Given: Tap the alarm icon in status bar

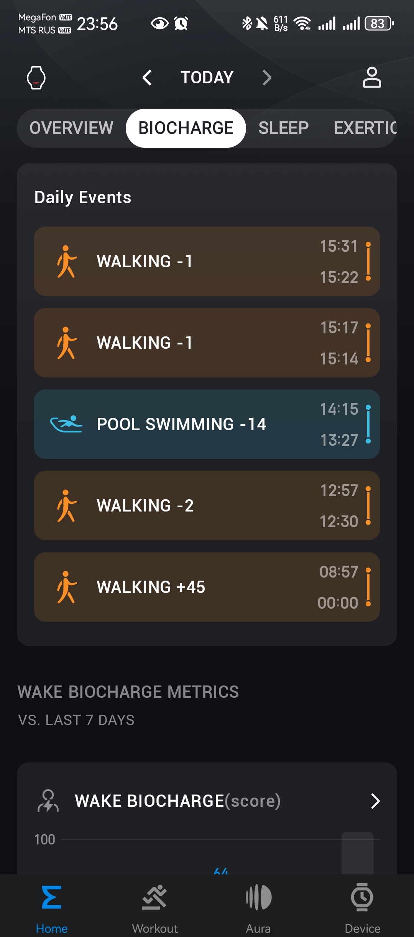Looking at the screenshot, I should pyautogui.click(x=181, y=24).
